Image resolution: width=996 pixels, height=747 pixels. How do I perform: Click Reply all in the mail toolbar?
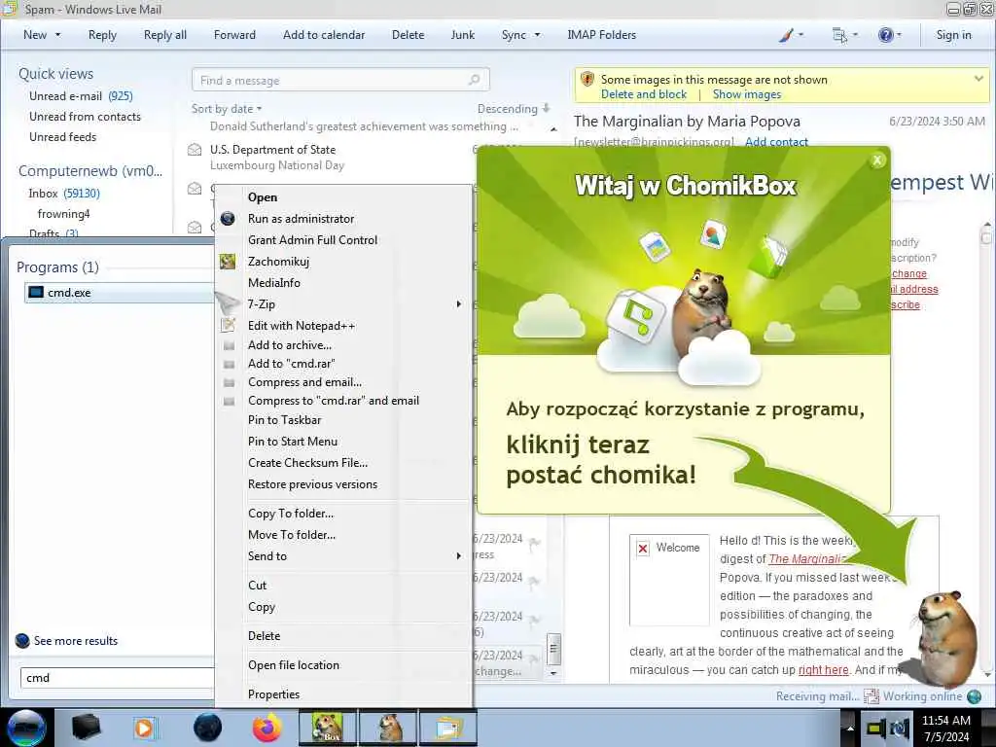pos(165,35)
